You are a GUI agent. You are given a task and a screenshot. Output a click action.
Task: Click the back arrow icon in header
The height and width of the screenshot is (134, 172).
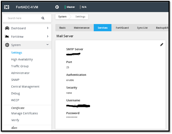(x=57, y=7)
